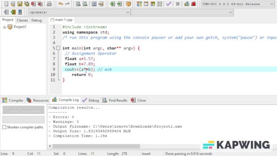Save the current file via floppy icon

(20, 4)
